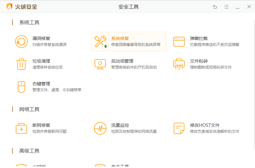Viewport: 255px width, 168px height.
Task: Select the 垃圾清理 trash can icon
Action: click(x=21, y=64)
